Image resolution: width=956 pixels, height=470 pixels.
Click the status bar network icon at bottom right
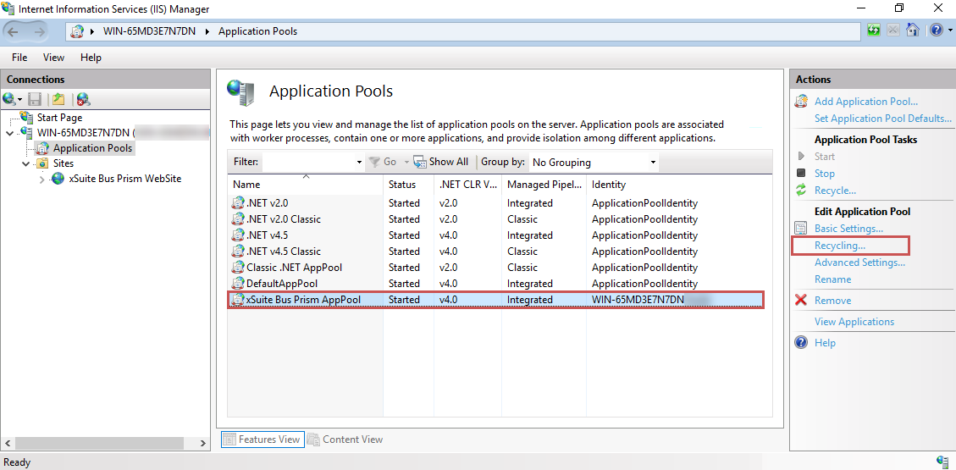tap(942, 461)
